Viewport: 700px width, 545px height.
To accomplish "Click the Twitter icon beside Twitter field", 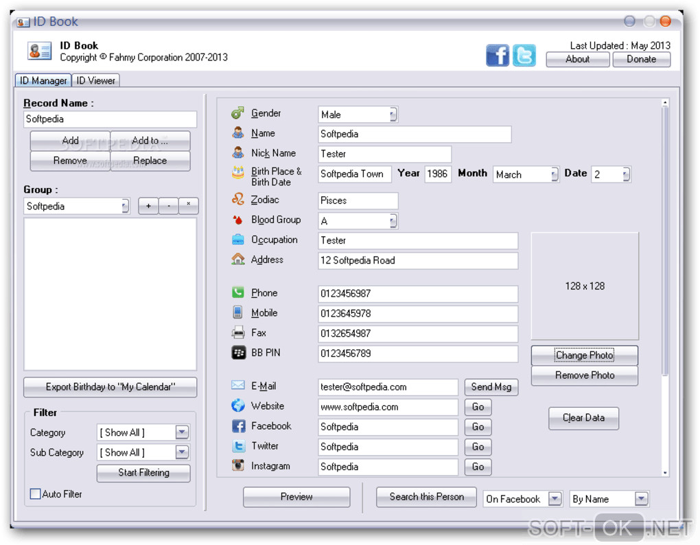I will pyautogui.click(x=238, y=446).
